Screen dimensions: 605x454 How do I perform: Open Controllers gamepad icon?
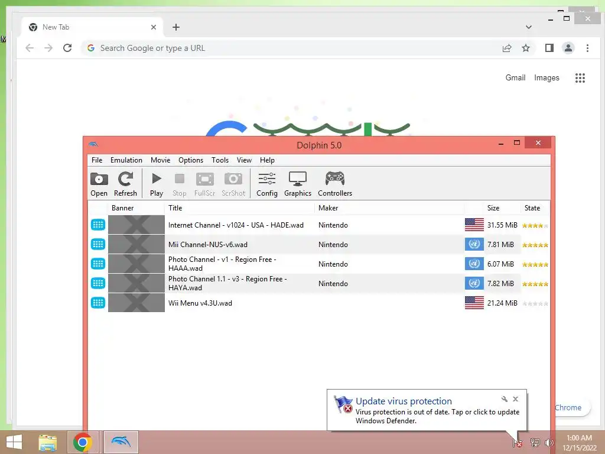point(335,184)
